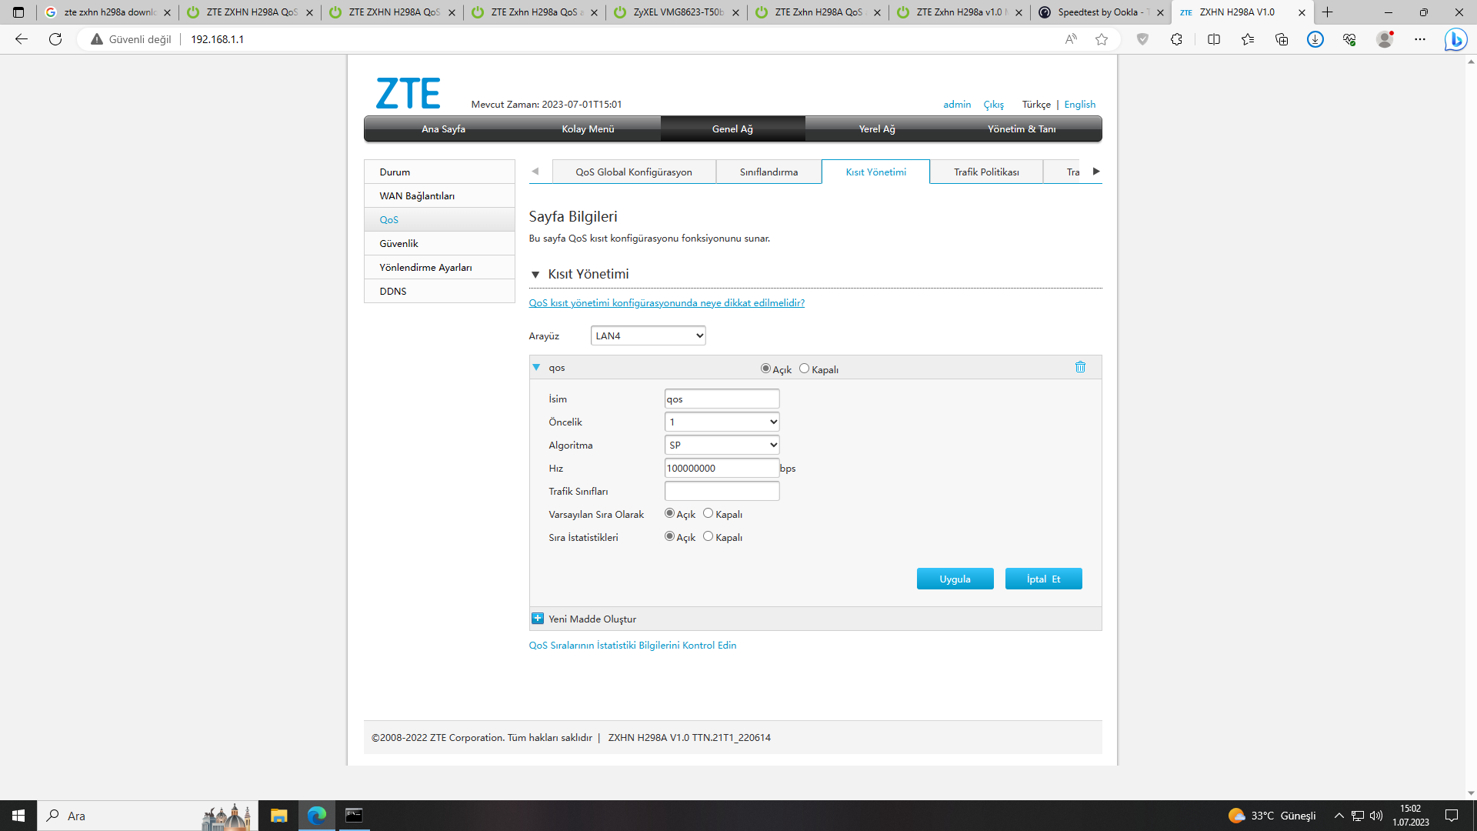Switch to the Trafik Politikası tab
1477x831 pixels.
point(985,172)
